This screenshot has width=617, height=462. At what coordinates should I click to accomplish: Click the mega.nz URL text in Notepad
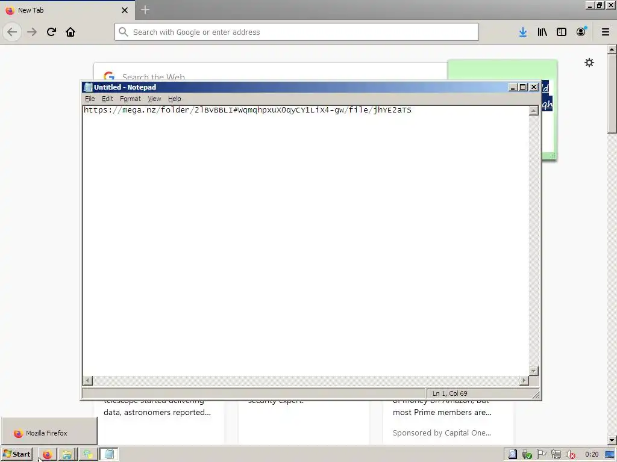coord(248,110)
